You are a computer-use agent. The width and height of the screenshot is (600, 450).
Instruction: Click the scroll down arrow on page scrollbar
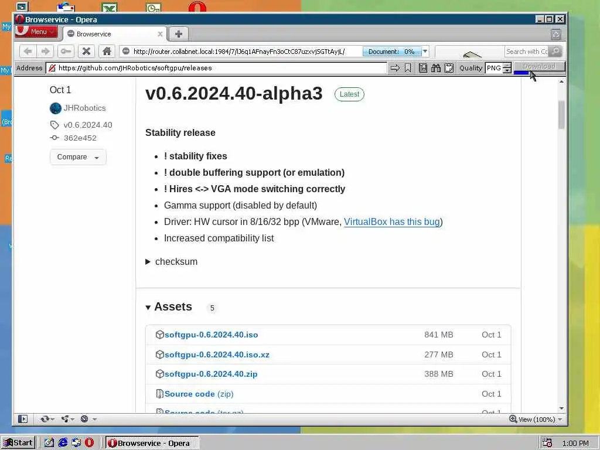[x=561, y=408]
